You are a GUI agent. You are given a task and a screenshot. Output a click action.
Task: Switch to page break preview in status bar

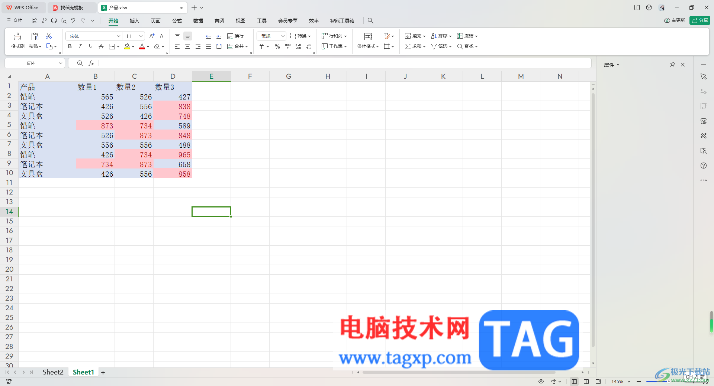[x=586, y=381]
